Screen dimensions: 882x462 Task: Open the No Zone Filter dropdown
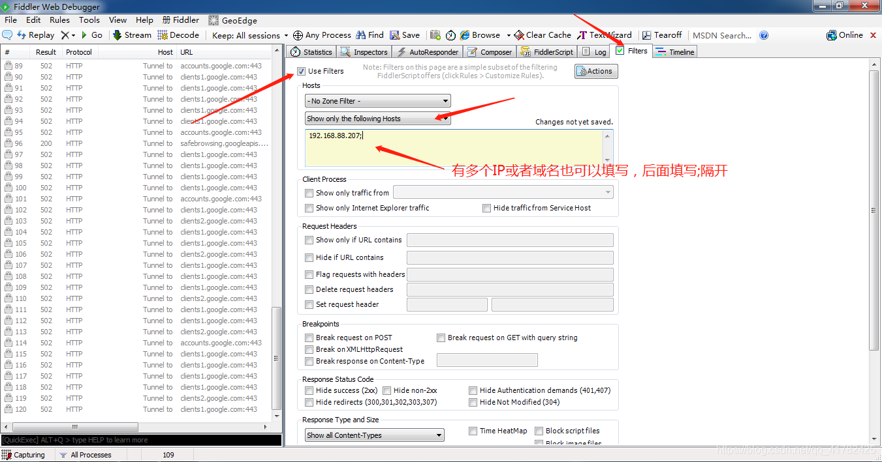coord(378,101)
